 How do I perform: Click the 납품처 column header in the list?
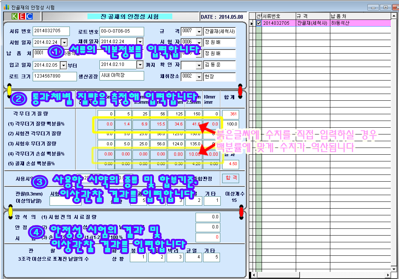pyautogui.click(x=360, y=16)
